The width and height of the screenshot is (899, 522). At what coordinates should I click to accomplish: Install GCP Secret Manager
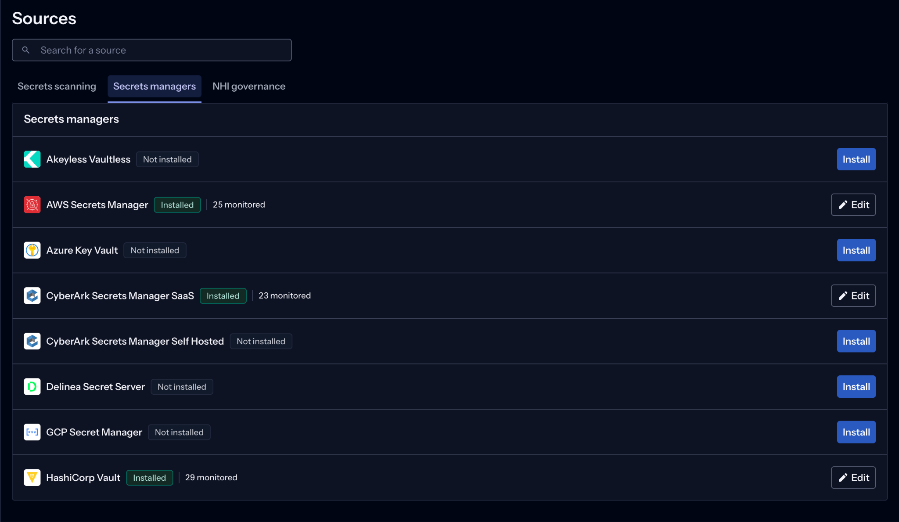click(856, 432)
